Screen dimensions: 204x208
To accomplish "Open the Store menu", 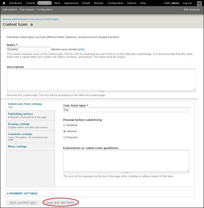I will (57, 3).
